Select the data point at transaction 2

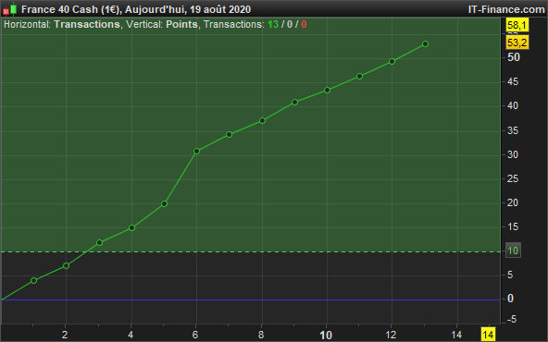pos(66,266)
